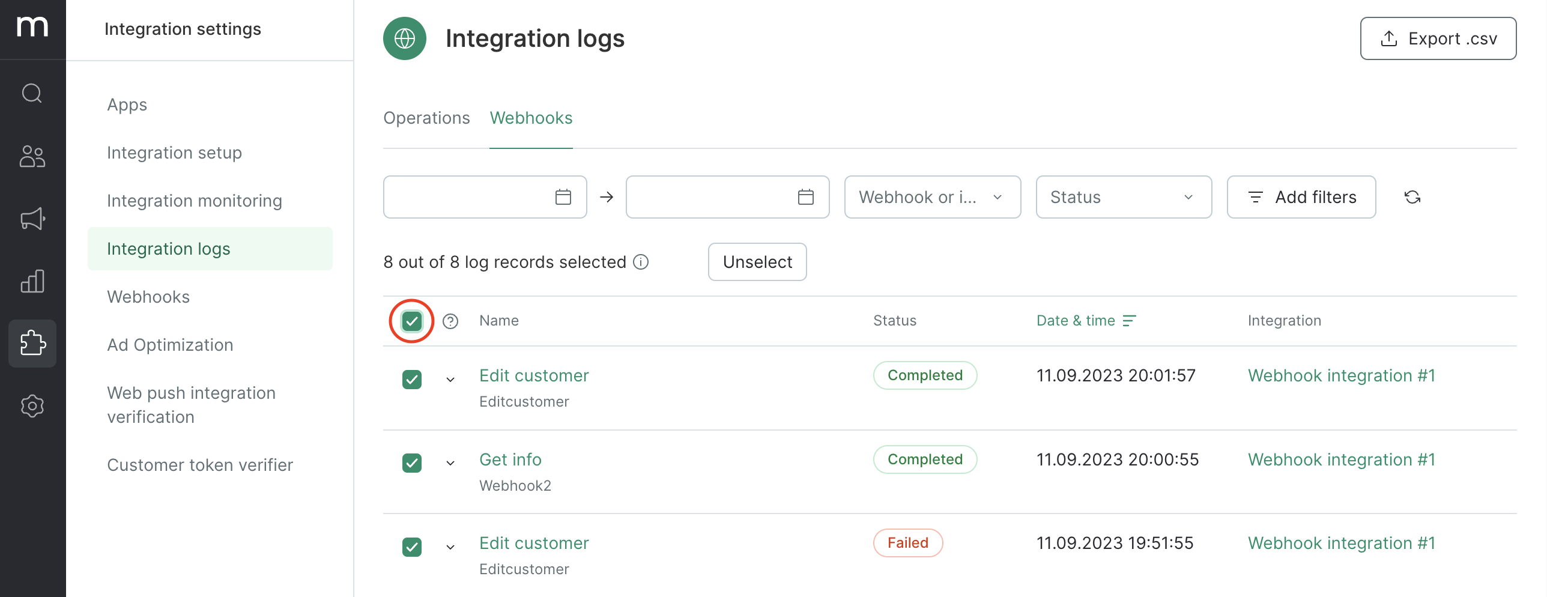Open Webhook integration #1 link in 20:01:57 row

(1342, 375)
